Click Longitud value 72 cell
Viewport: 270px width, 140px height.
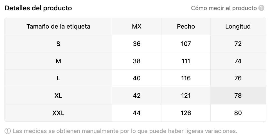point(238,44)
